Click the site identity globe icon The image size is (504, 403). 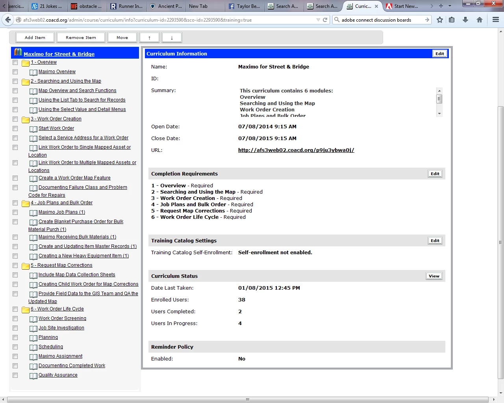click(19, 20)
